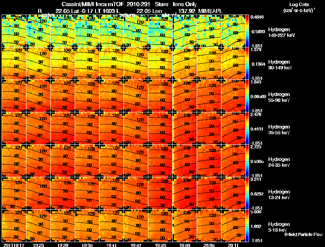Click the 'Ions Only' title text
325x247 pixels.
pyautogui.click(x=185, y=4)
